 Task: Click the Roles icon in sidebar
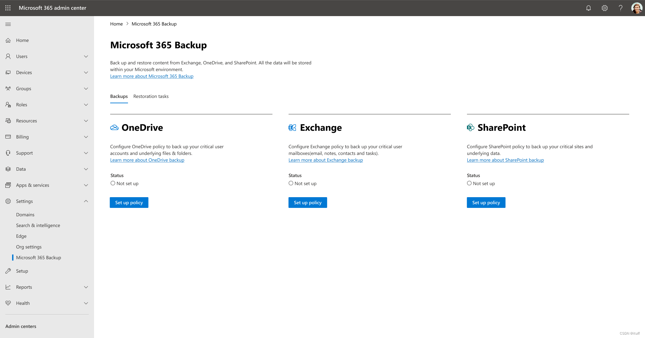click(x=8, y=105)
